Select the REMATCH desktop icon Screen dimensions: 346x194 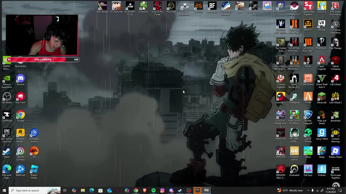(x=281, y=8)
